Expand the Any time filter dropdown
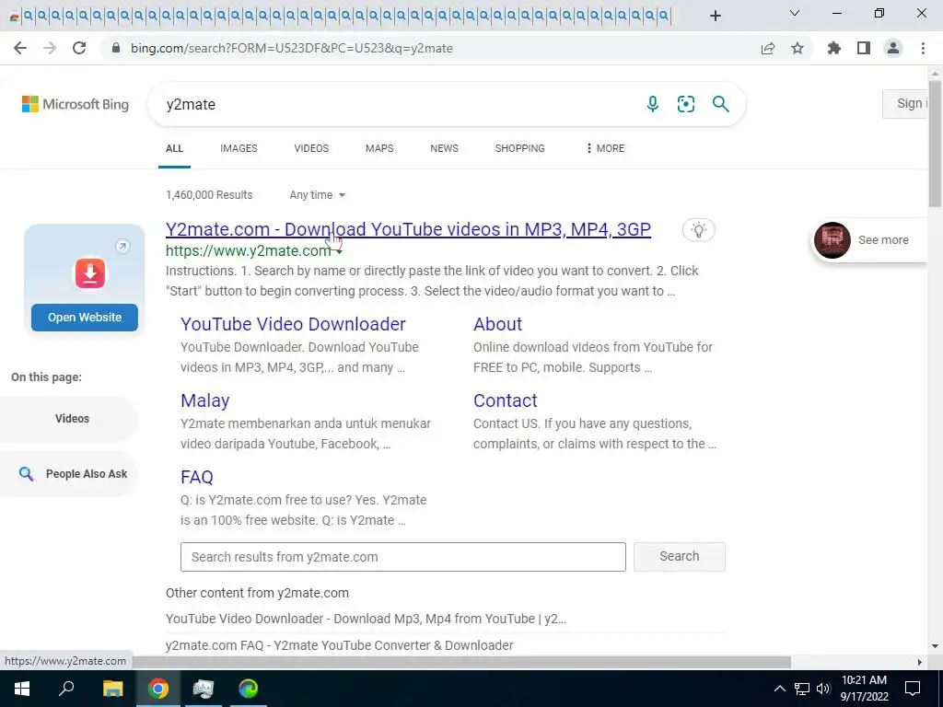 317,195
